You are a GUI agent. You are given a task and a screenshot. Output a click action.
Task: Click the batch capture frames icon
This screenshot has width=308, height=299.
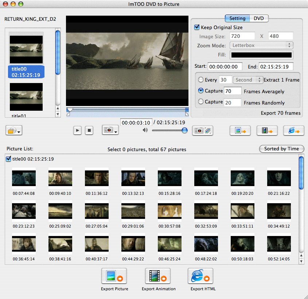208,130
